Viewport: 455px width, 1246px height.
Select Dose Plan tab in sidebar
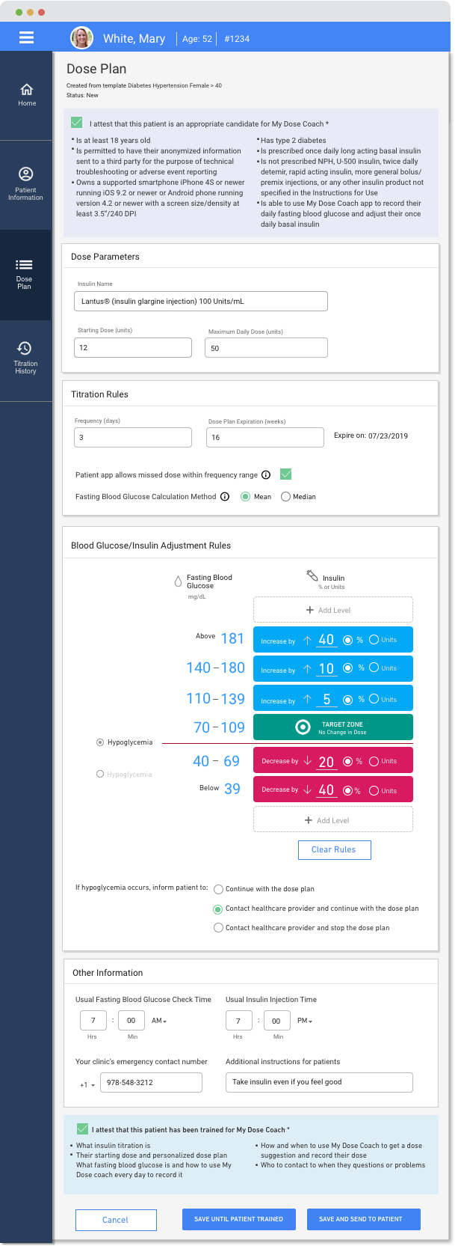(25, 274)
